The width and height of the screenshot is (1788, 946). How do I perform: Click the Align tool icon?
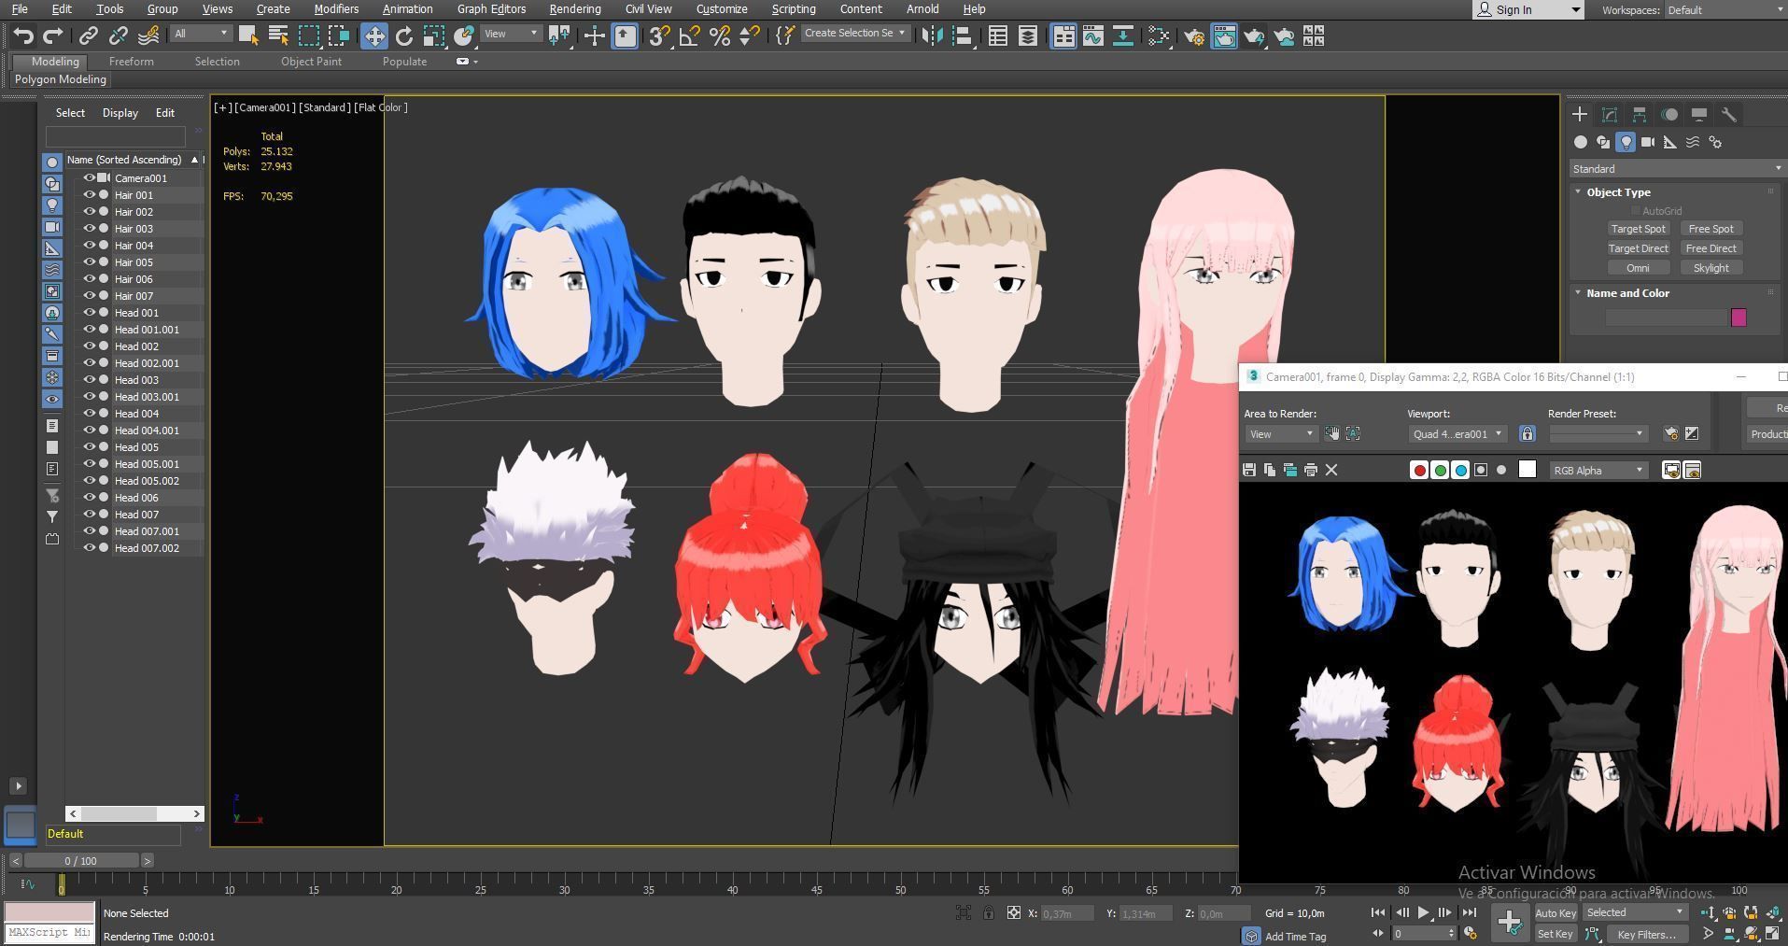(962, 36)
